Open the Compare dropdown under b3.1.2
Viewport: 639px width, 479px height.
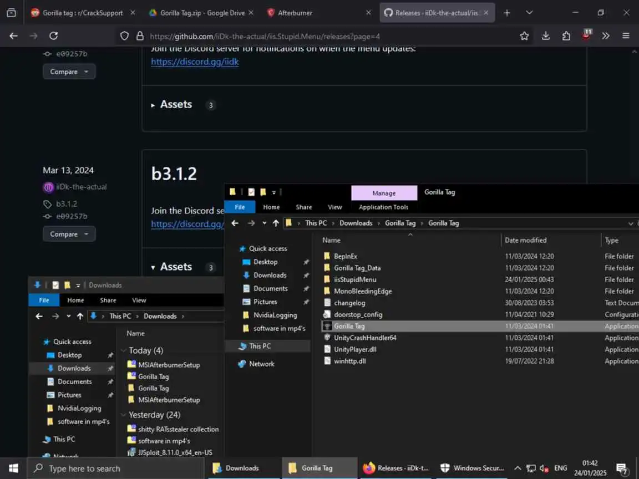[69, 234]
